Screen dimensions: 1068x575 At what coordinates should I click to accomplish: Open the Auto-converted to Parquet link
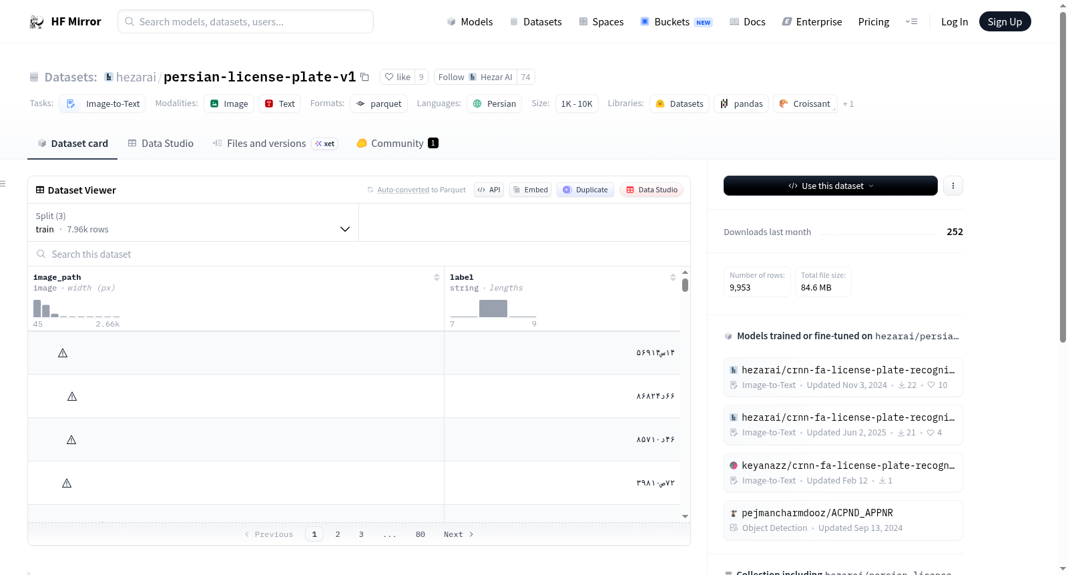403,190
